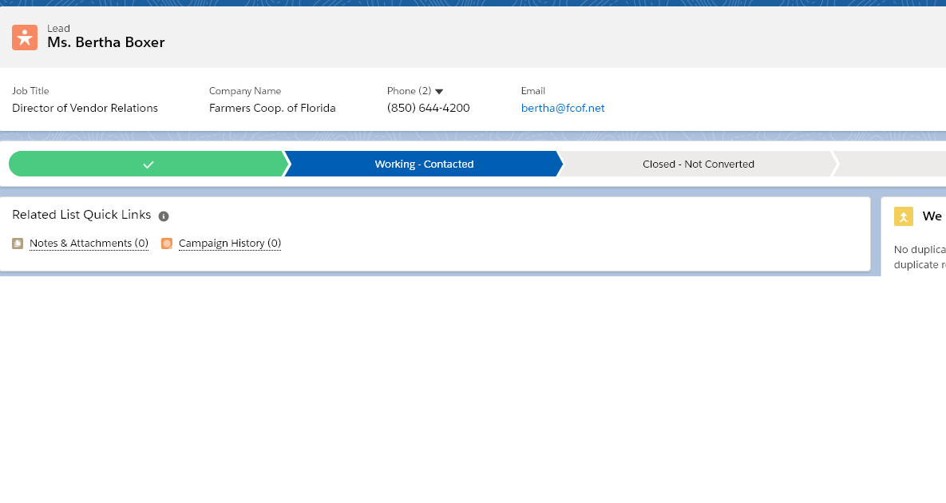Click the phone number (850) 644-4200

tap(429, 108)
